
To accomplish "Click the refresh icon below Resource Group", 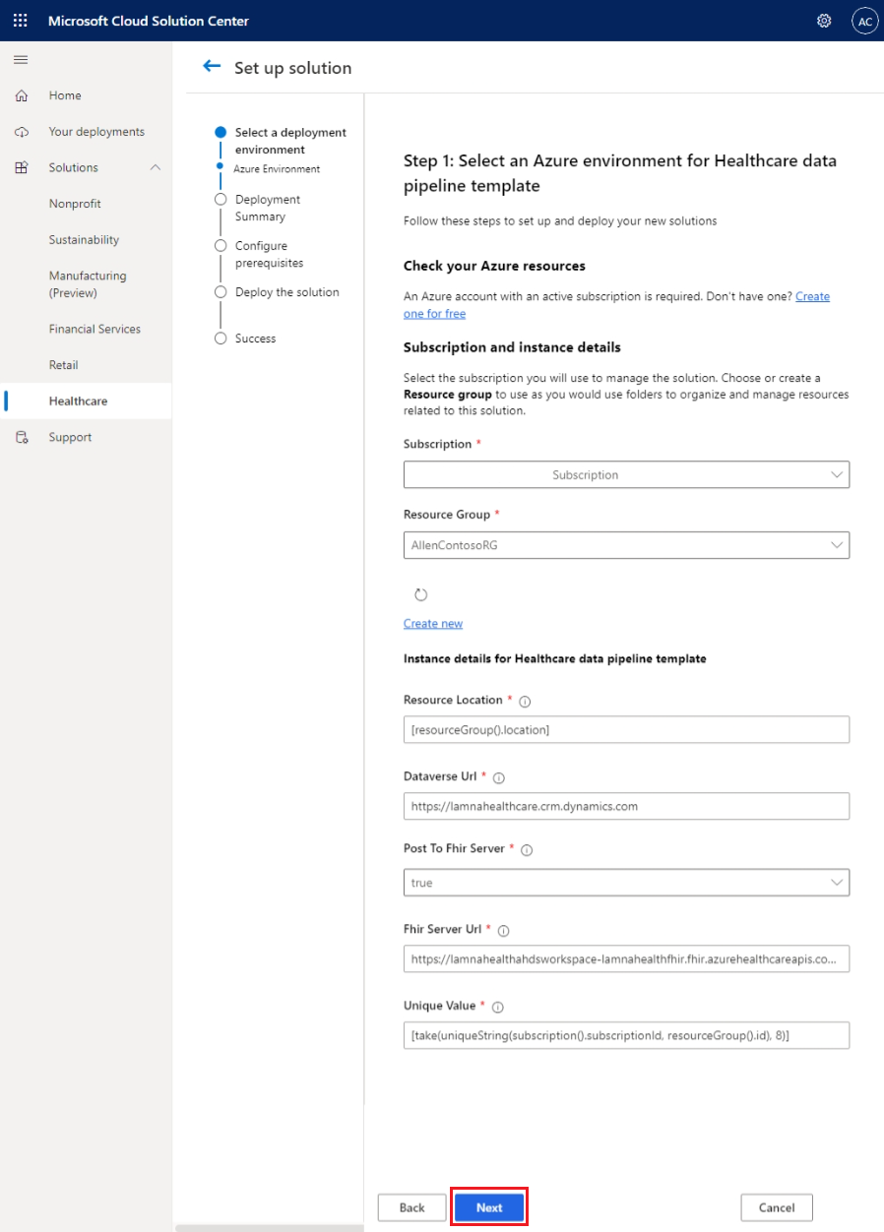I will (420, 594).
